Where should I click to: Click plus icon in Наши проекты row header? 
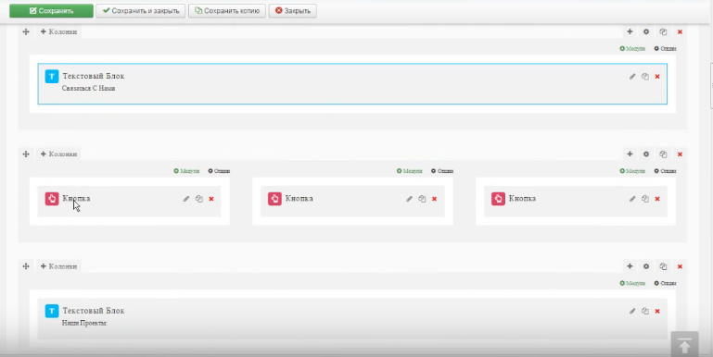click(x=630, y=266)
